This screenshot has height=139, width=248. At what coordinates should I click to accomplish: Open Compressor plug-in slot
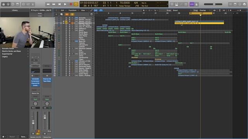pos(35,81)
